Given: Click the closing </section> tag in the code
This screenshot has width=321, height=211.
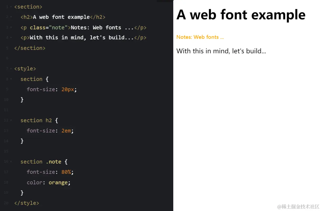Looking at the screenshot, I should pos(30,48).
